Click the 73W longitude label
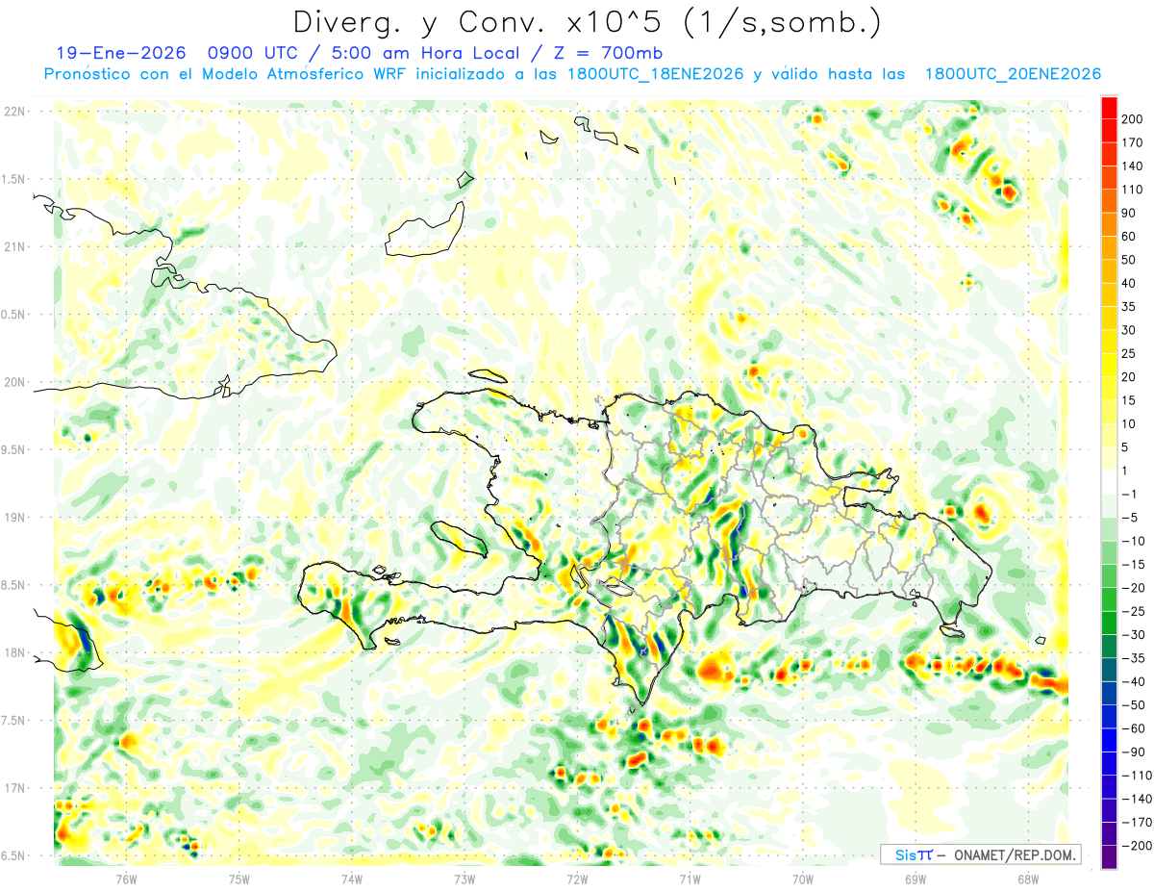The height and width of the screenshot is (892, 1154). click(x=464, y=878)
